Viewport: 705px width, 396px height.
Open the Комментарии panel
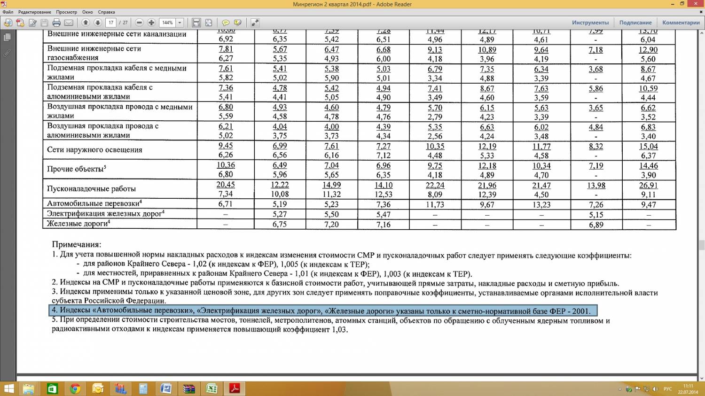click(681, 23)
